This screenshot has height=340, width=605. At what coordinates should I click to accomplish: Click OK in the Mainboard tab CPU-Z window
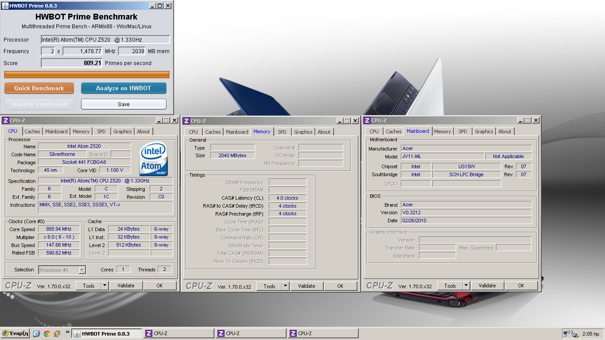coord(521,286)
